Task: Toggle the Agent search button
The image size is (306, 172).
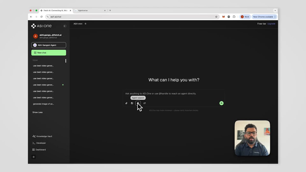Action: click(x=138, y=103)
